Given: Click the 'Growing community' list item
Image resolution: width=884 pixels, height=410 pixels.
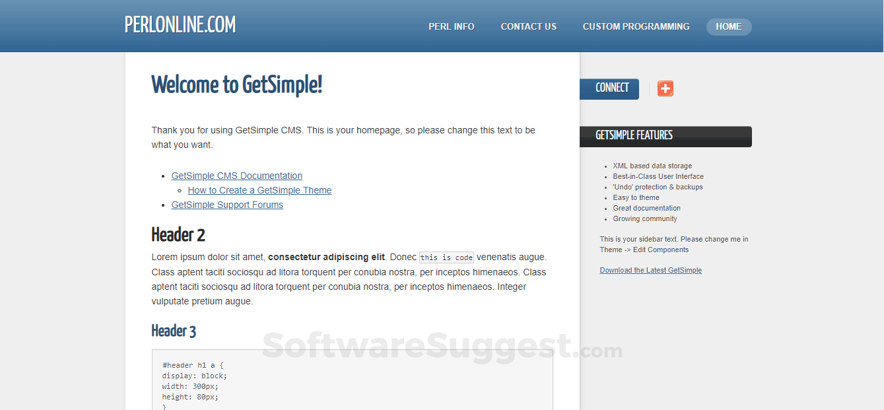Looking at the screenshot, I should [x=645, y=219].
